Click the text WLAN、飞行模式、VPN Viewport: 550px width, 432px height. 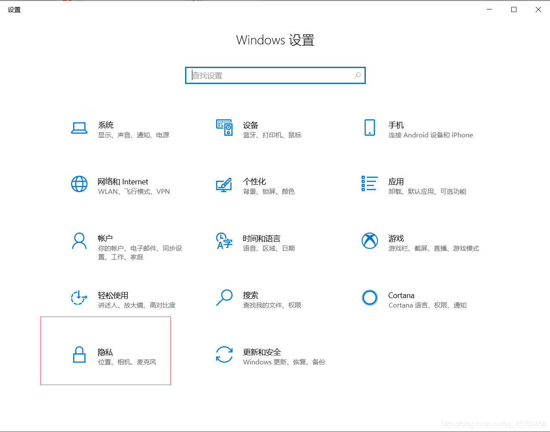click(134, 192)
